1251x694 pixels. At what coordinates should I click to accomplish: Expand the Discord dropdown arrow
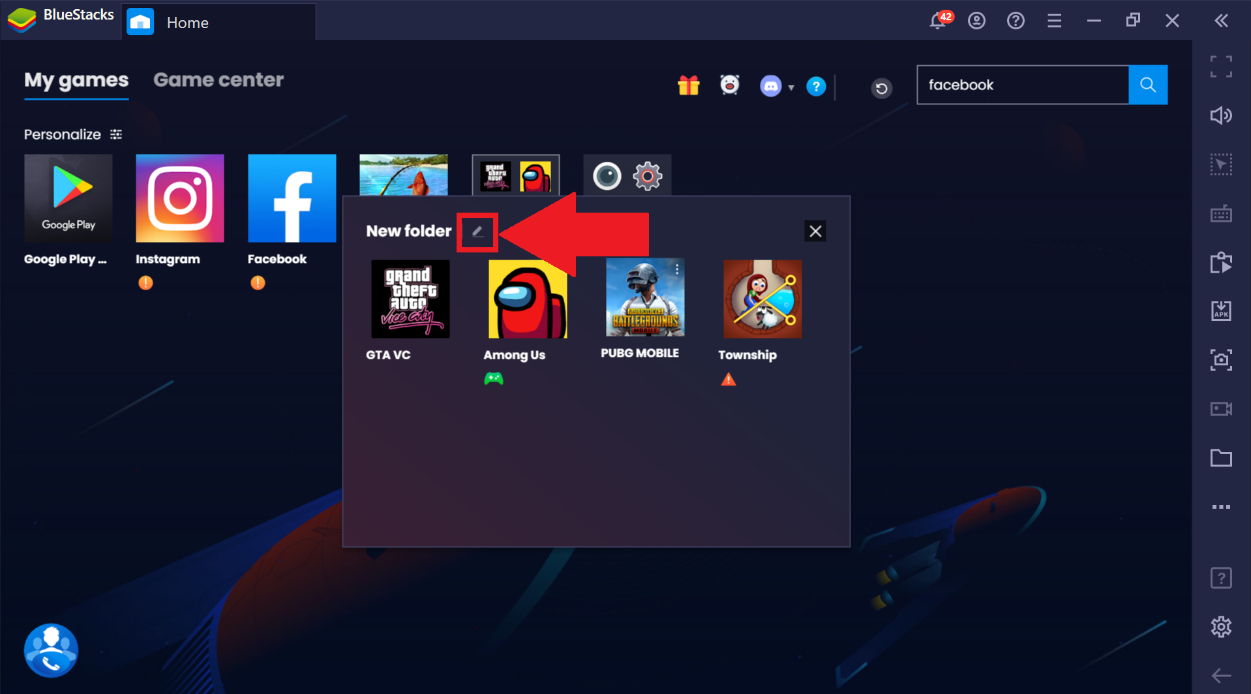click(x=791, y=87)
